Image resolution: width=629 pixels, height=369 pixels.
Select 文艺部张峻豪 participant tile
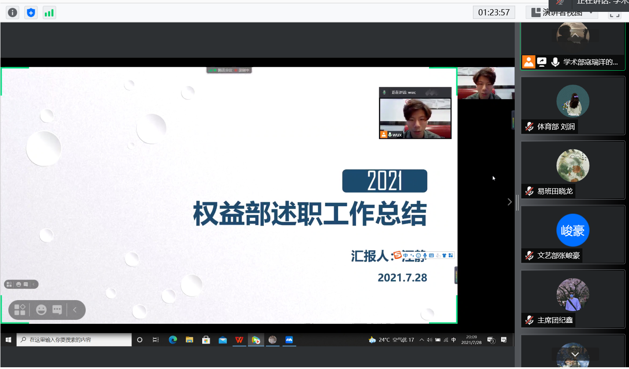coord(573,234)
